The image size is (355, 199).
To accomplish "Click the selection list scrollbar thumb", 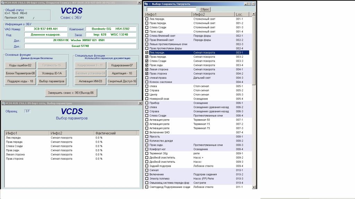I will (253, 50).
